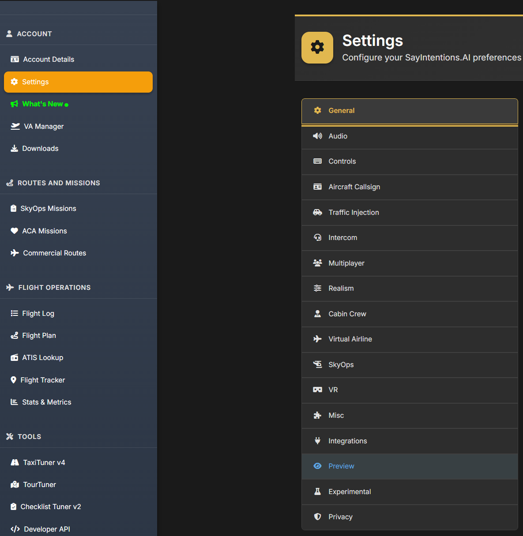Click the Commercial Routes airplane icon

[15, 253]
